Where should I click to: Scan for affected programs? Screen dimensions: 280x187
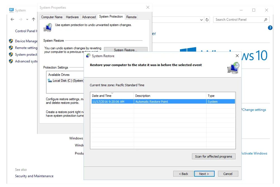click(213, 156)
